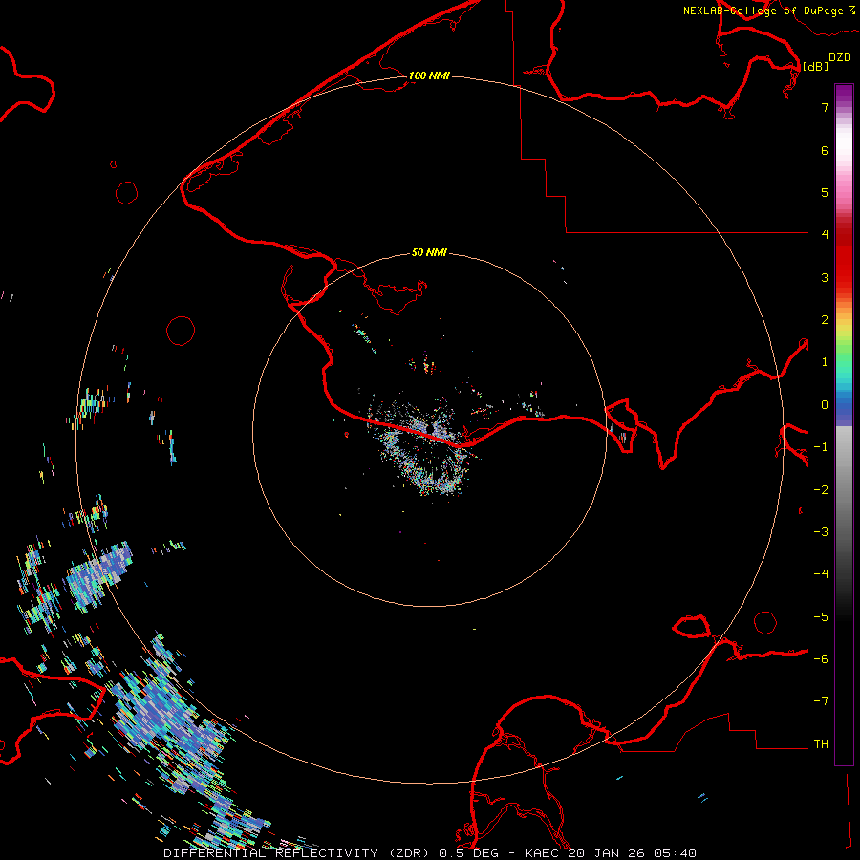This screenshot has height=860, width=860.
Task: Click the -6 dB value on scale
Action: (x=821, y=658)
